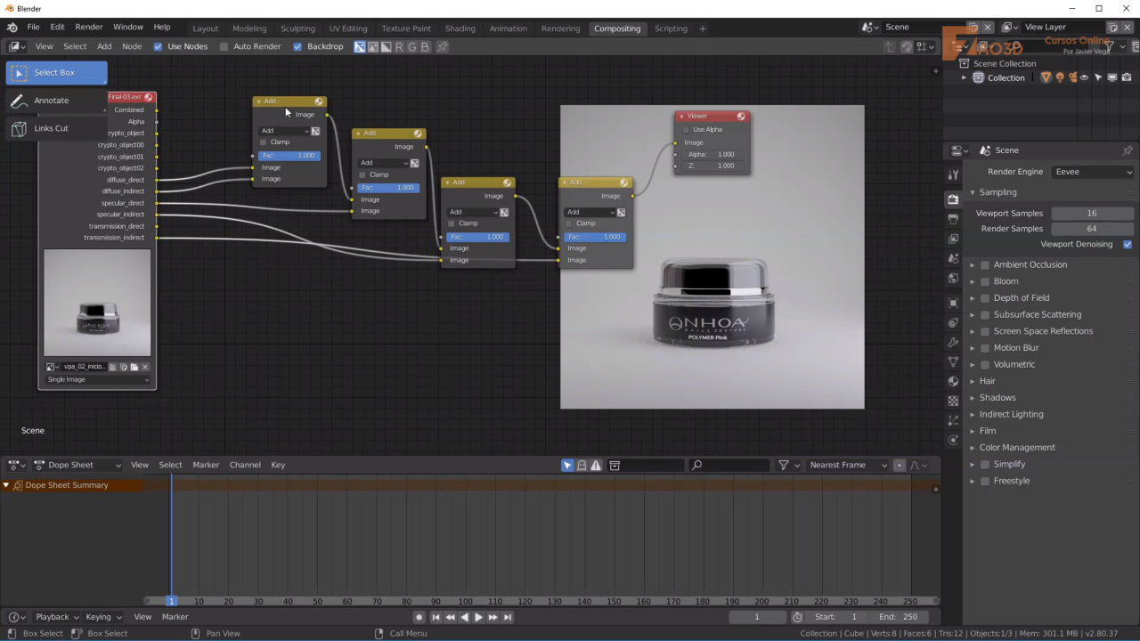Select the Select Box tool

click(56, 72)
